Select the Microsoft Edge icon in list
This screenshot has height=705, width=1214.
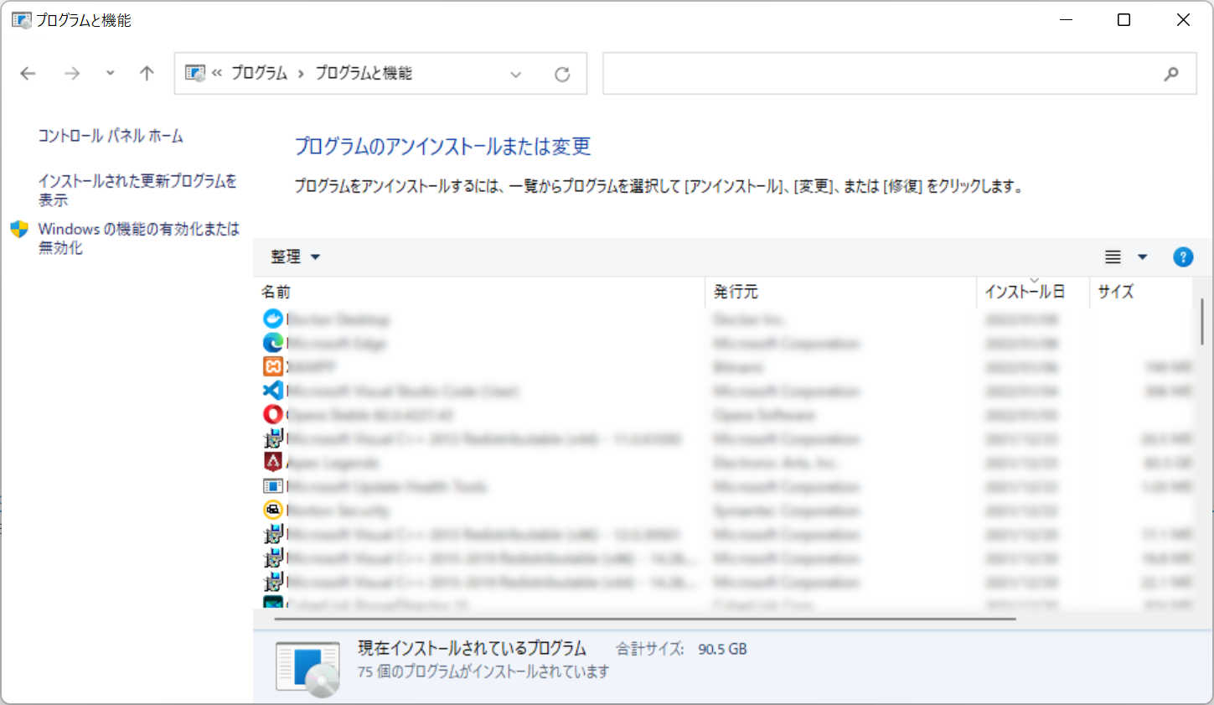(x=273, y=343)
